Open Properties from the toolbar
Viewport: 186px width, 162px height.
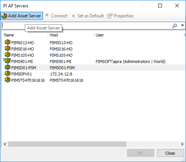pos(120,16)
